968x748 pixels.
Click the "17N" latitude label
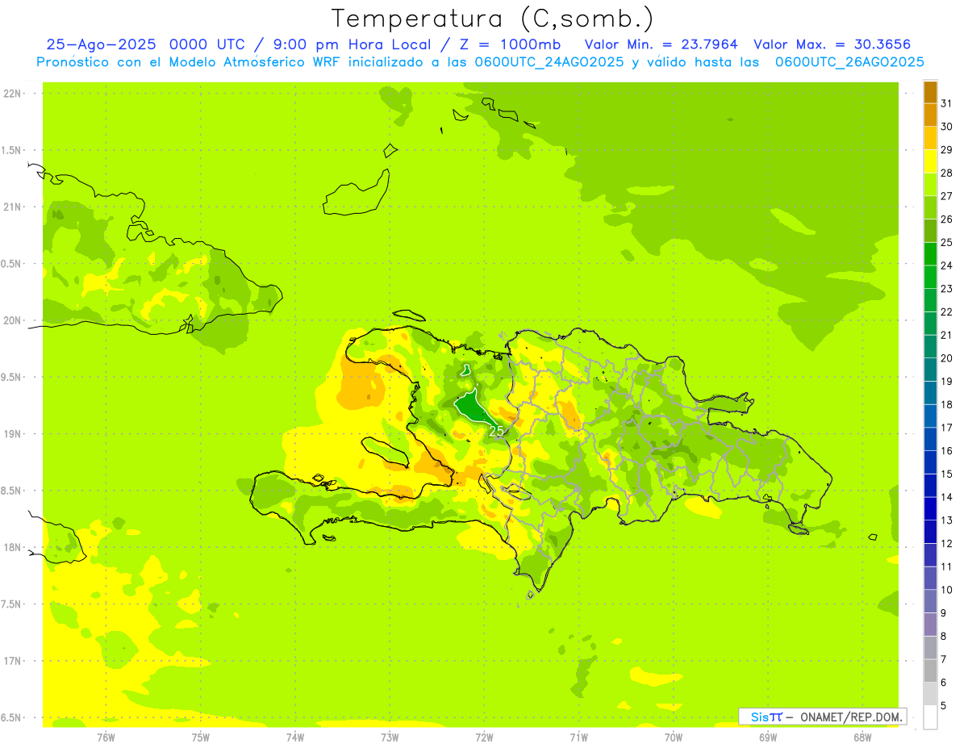pyautogui.click(x=12, y=661)
